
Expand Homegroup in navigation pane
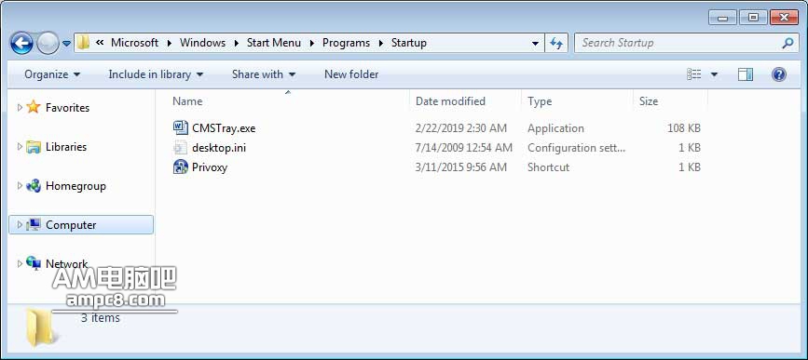20,186
